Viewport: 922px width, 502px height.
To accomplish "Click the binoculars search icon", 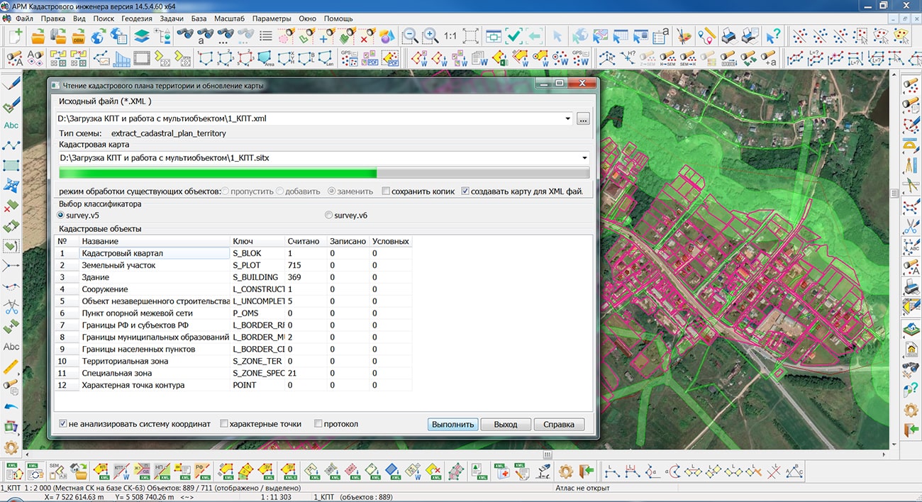I will point(185,35).
